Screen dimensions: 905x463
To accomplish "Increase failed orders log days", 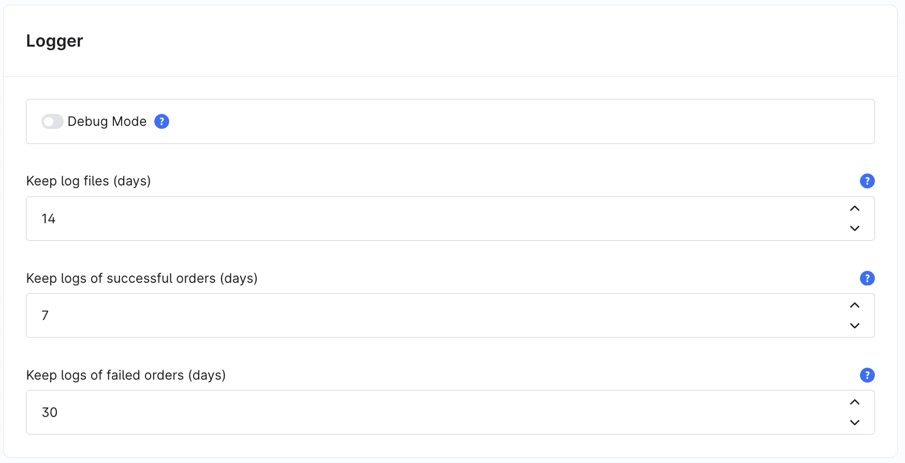I will pyautogui.click(x=854, y=402).
